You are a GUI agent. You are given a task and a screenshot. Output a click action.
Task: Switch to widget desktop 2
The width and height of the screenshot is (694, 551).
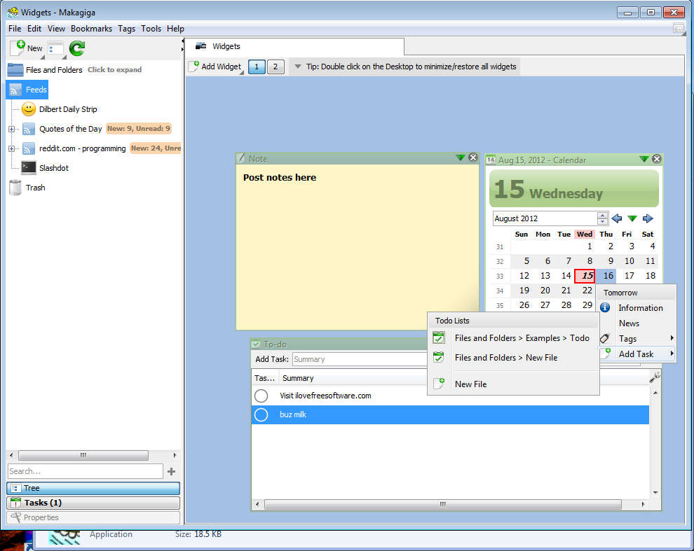click(x=275, y=67)
